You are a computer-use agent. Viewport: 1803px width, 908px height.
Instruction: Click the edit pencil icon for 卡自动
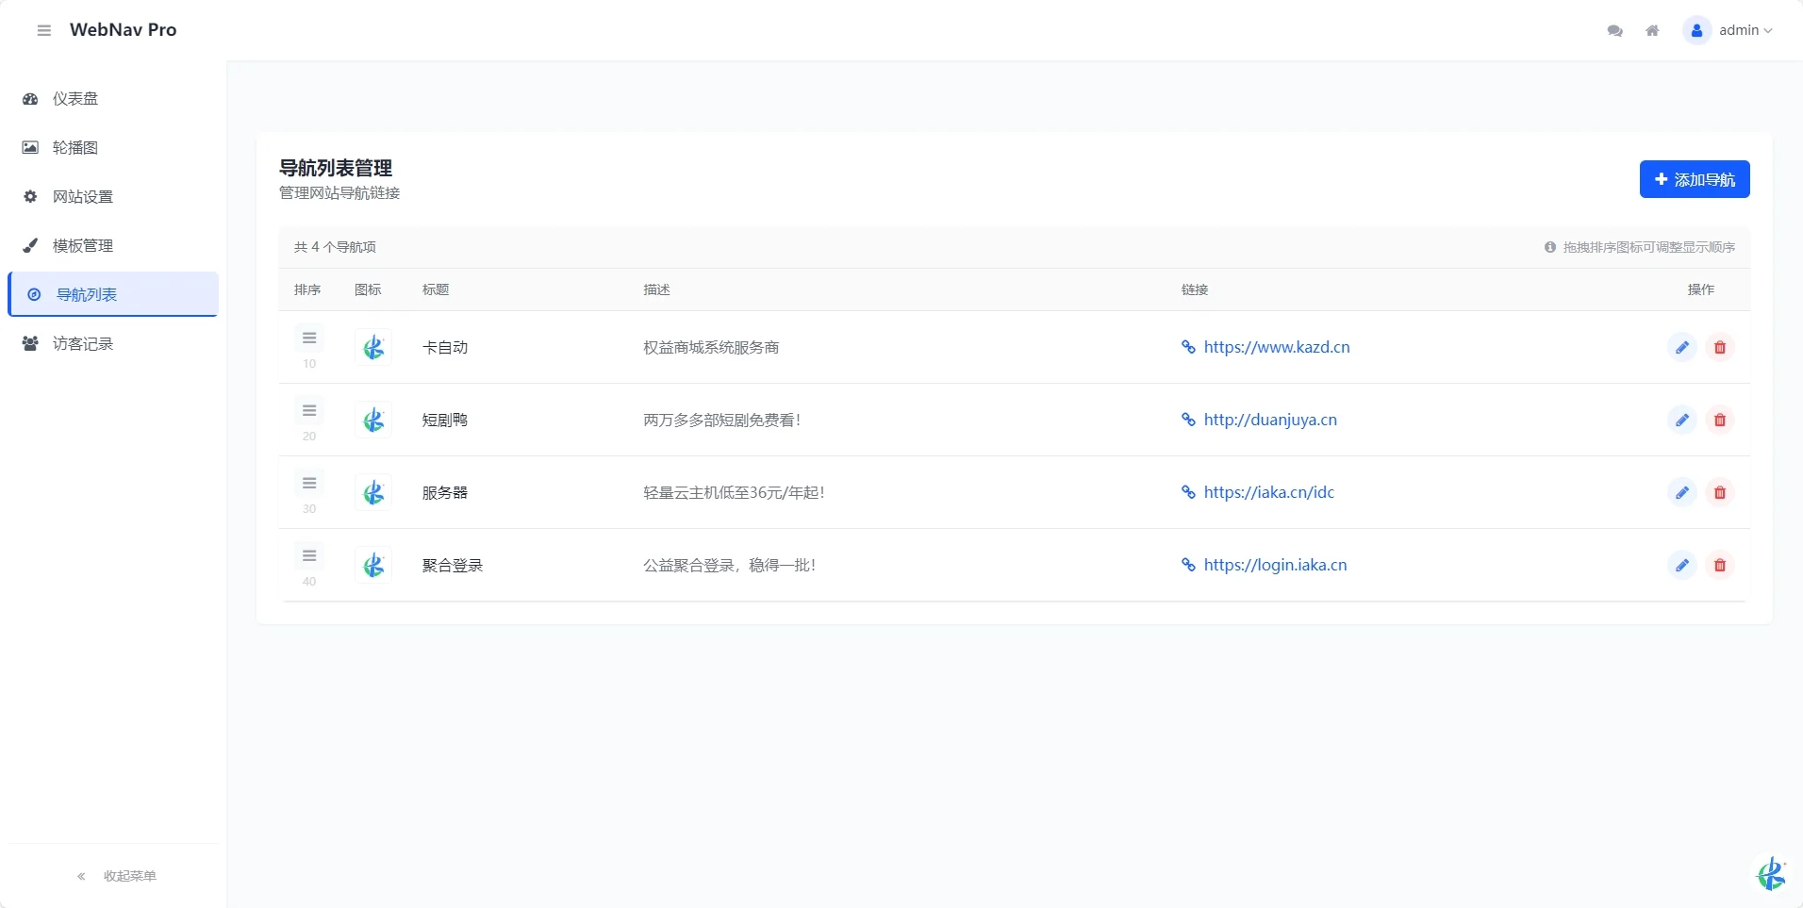coord(1682,347)
